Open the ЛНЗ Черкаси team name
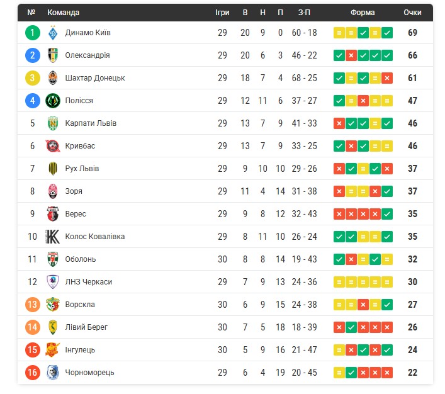 [x=89, y=282]
